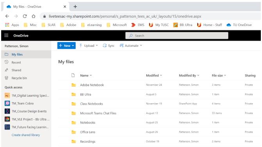The image size is (262, 147).
Task: Open the File size column dropdown
Action: point(219,75)
